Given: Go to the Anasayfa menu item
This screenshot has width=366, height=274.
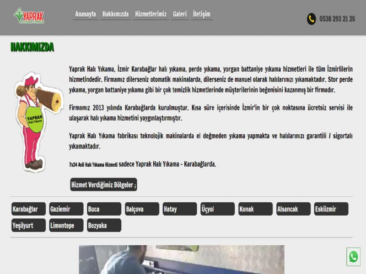Looking at the screenshot, I should click(x=86, y=14).
